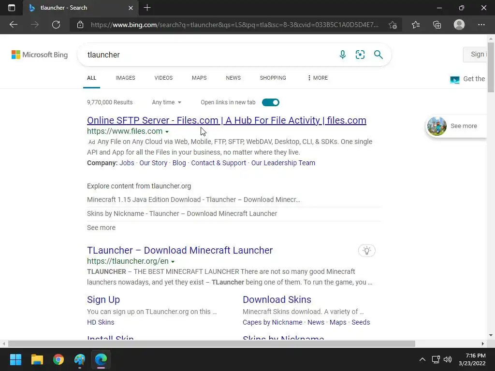Open the tab actions menu icon
The image size is (495, 371).
pos(12,8)
